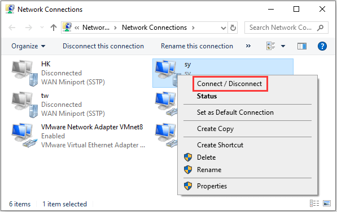Click the up one level arrow
The image size is (337, 212).
pos(54,28)
